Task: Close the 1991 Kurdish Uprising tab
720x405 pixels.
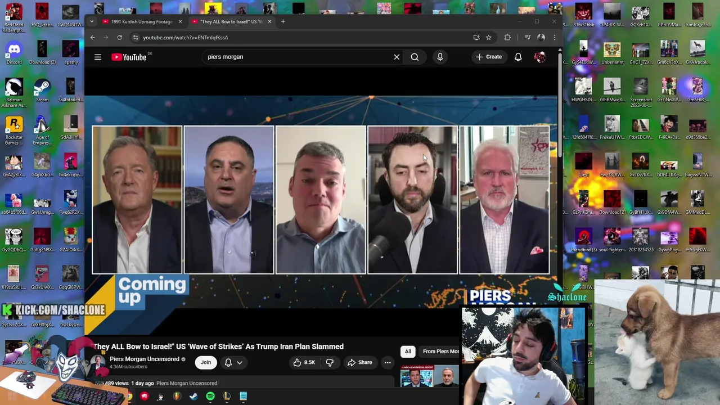Action: (x=180, y=21)
